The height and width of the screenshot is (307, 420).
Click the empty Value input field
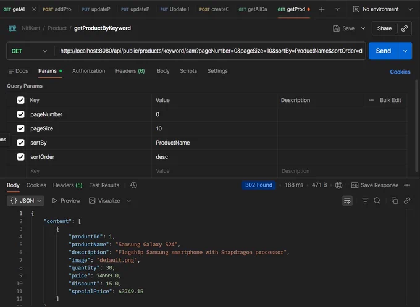[214, 171]
